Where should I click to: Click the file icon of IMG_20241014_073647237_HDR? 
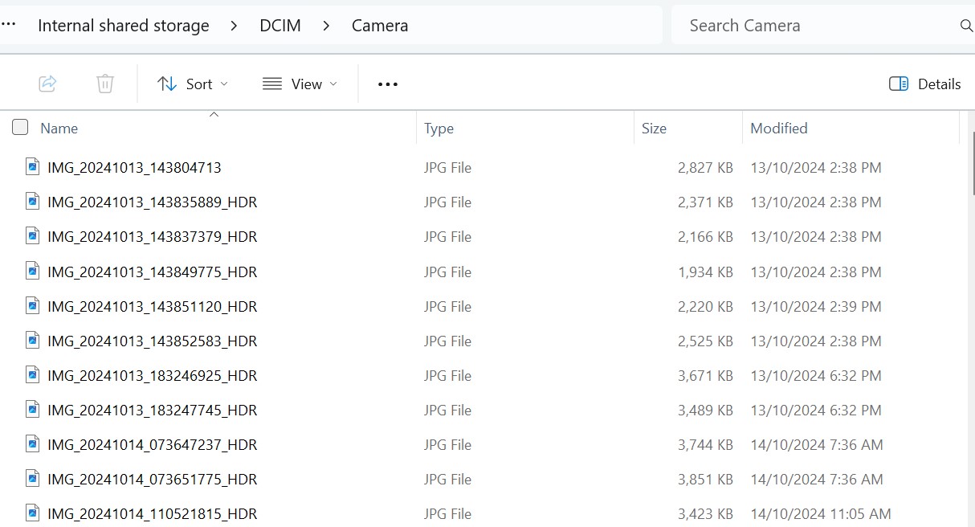point(33,444)
